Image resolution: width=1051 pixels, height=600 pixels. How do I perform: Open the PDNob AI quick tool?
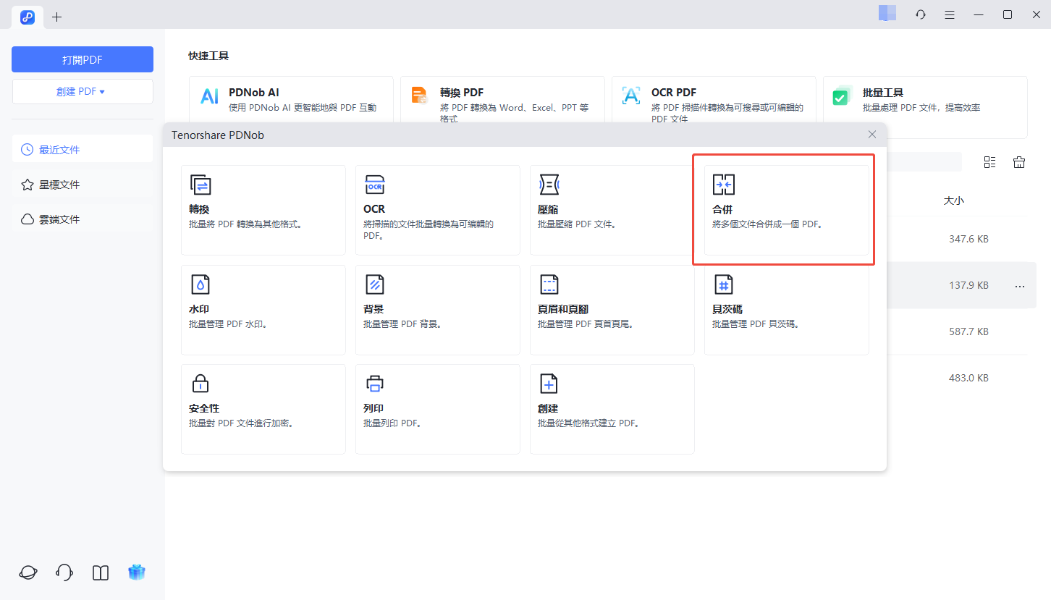(291, 100)
